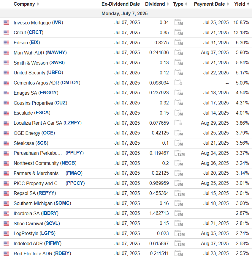Open the IVR ticker link
This screenshot has height=258, width=252.
point(58,23)
